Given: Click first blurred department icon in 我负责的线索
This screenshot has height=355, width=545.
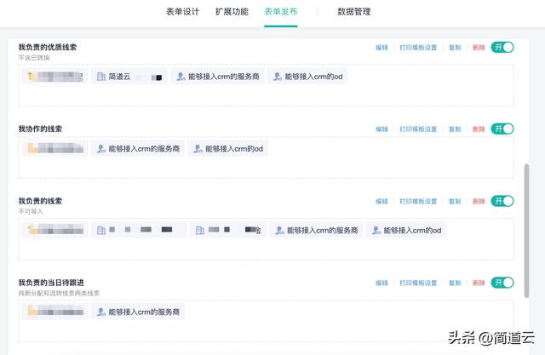Looking at the screenshot, I should pos(100,230).
